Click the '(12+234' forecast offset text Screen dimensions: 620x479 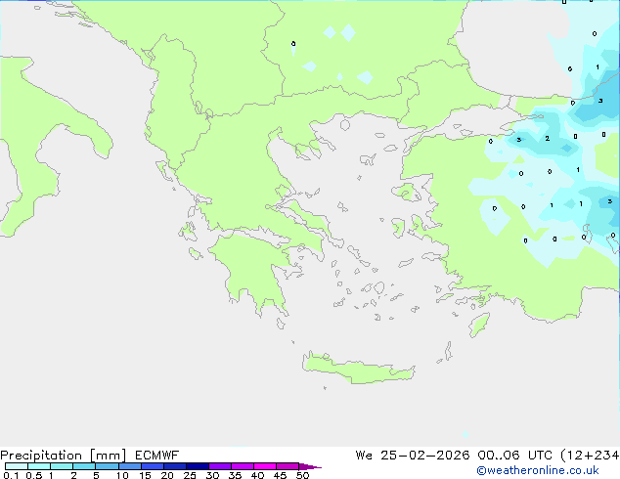(590, 456)
